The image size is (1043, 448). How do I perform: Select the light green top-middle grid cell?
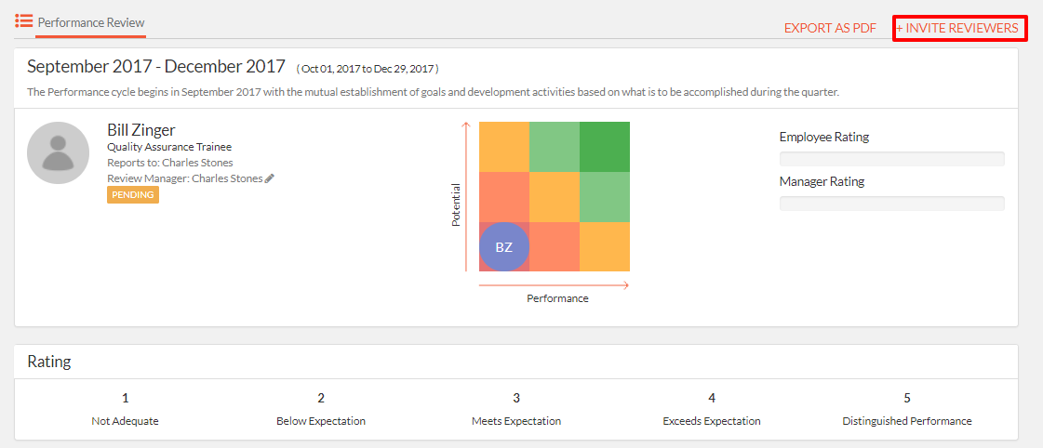[555, 147]
